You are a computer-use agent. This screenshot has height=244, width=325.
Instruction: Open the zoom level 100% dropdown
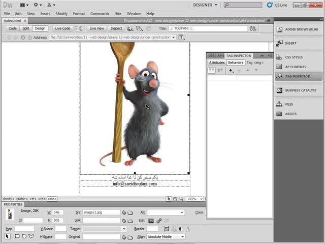coord(201,199)
